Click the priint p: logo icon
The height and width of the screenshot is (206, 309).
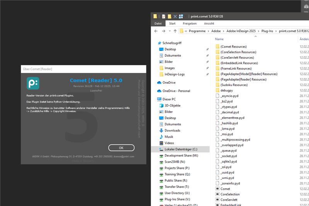coord(33,83)
